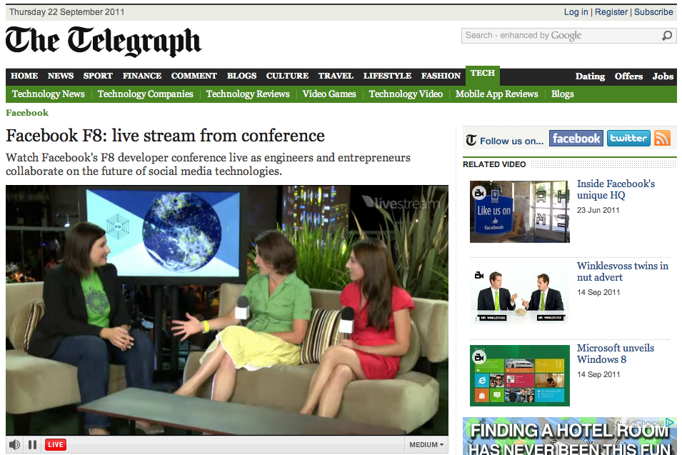Click the hotel room advert banner
This screenshot has height=455, width=682.
click(570, 436)
